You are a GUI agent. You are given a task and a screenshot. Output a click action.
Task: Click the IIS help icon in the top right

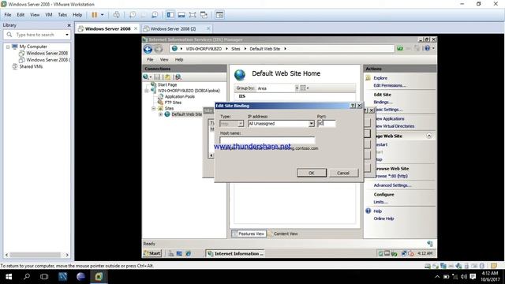[427, 48]
